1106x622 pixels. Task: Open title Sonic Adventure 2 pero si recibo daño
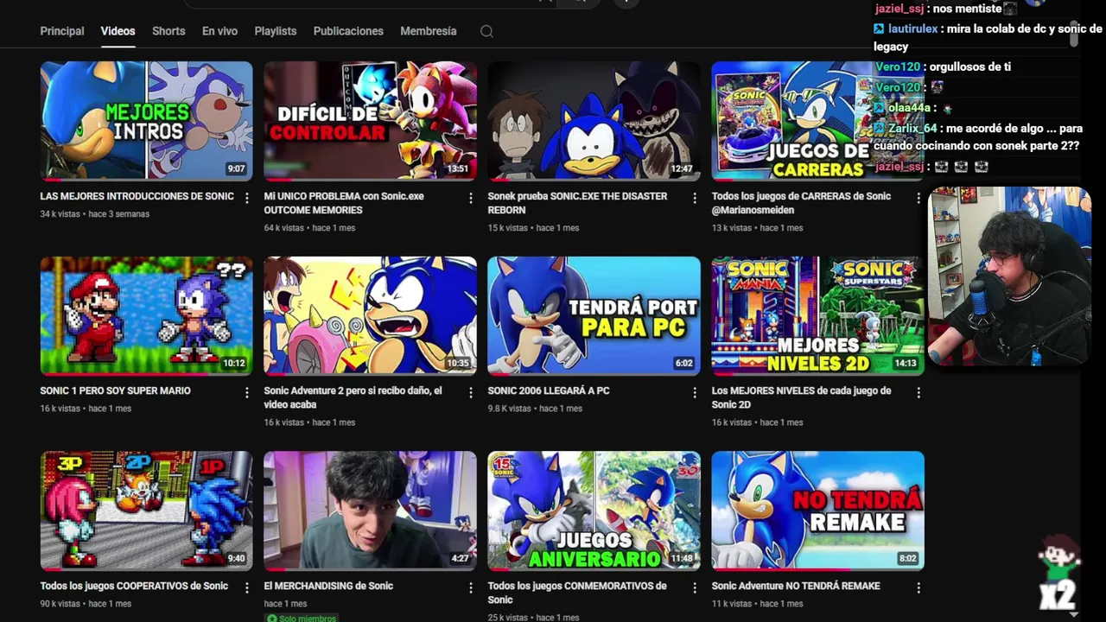(353, 397)
